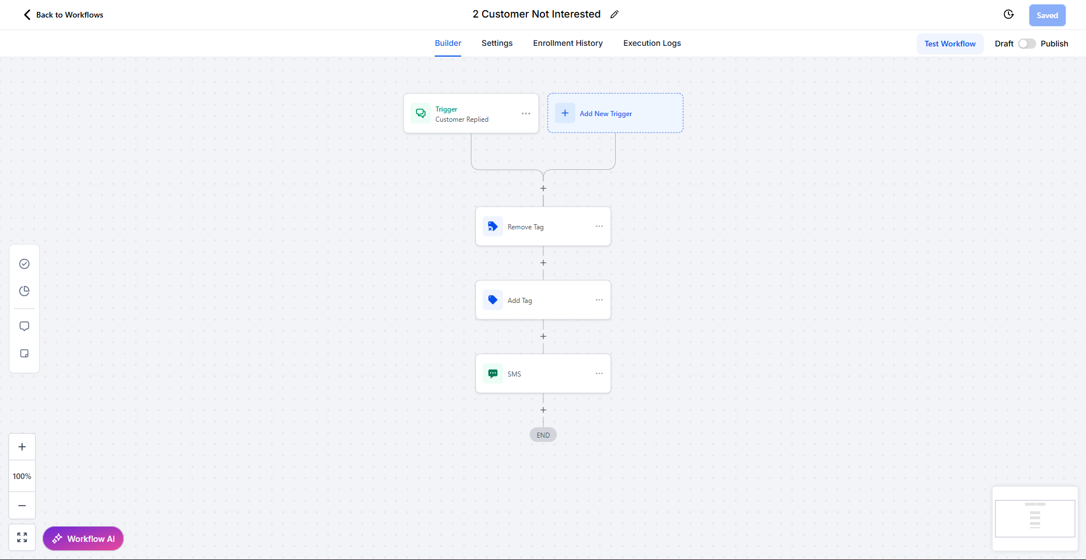Click Add New Trigger placeholder
Screen dimensions: 1086x560
click(615, 113)
